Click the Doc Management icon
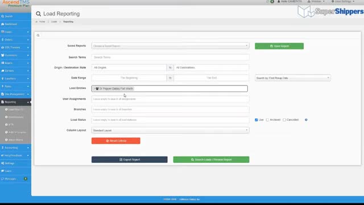 click(x=2, y=94)
